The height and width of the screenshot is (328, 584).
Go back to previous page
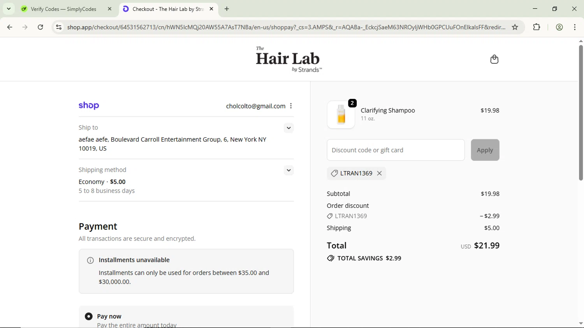coord(10,27)
